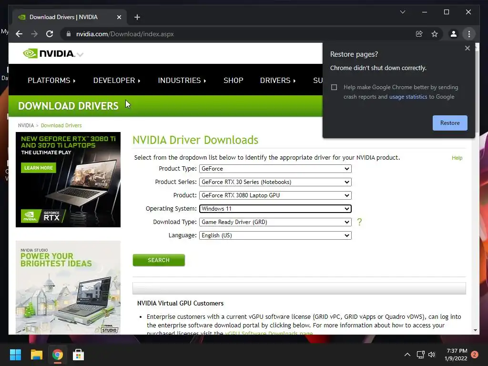The width and height of the screenshot is (488, 366).
Task: Go back using the browser back arrow
Action: 19,34
